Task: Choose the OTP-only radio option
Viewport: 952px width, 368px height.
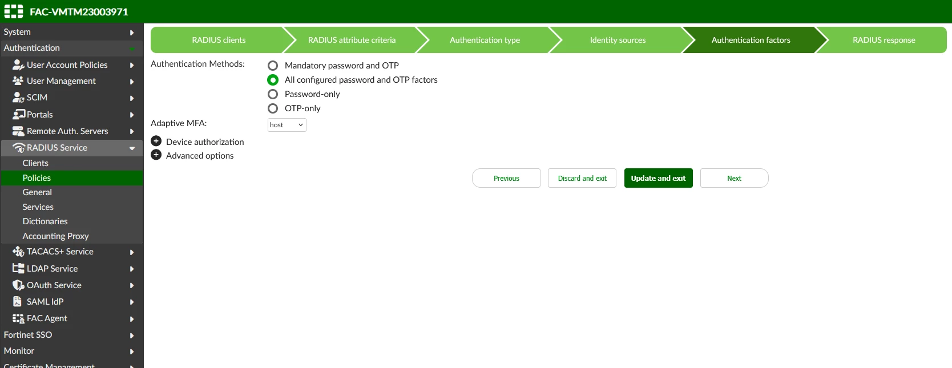Action: click(x=273, y=108)
